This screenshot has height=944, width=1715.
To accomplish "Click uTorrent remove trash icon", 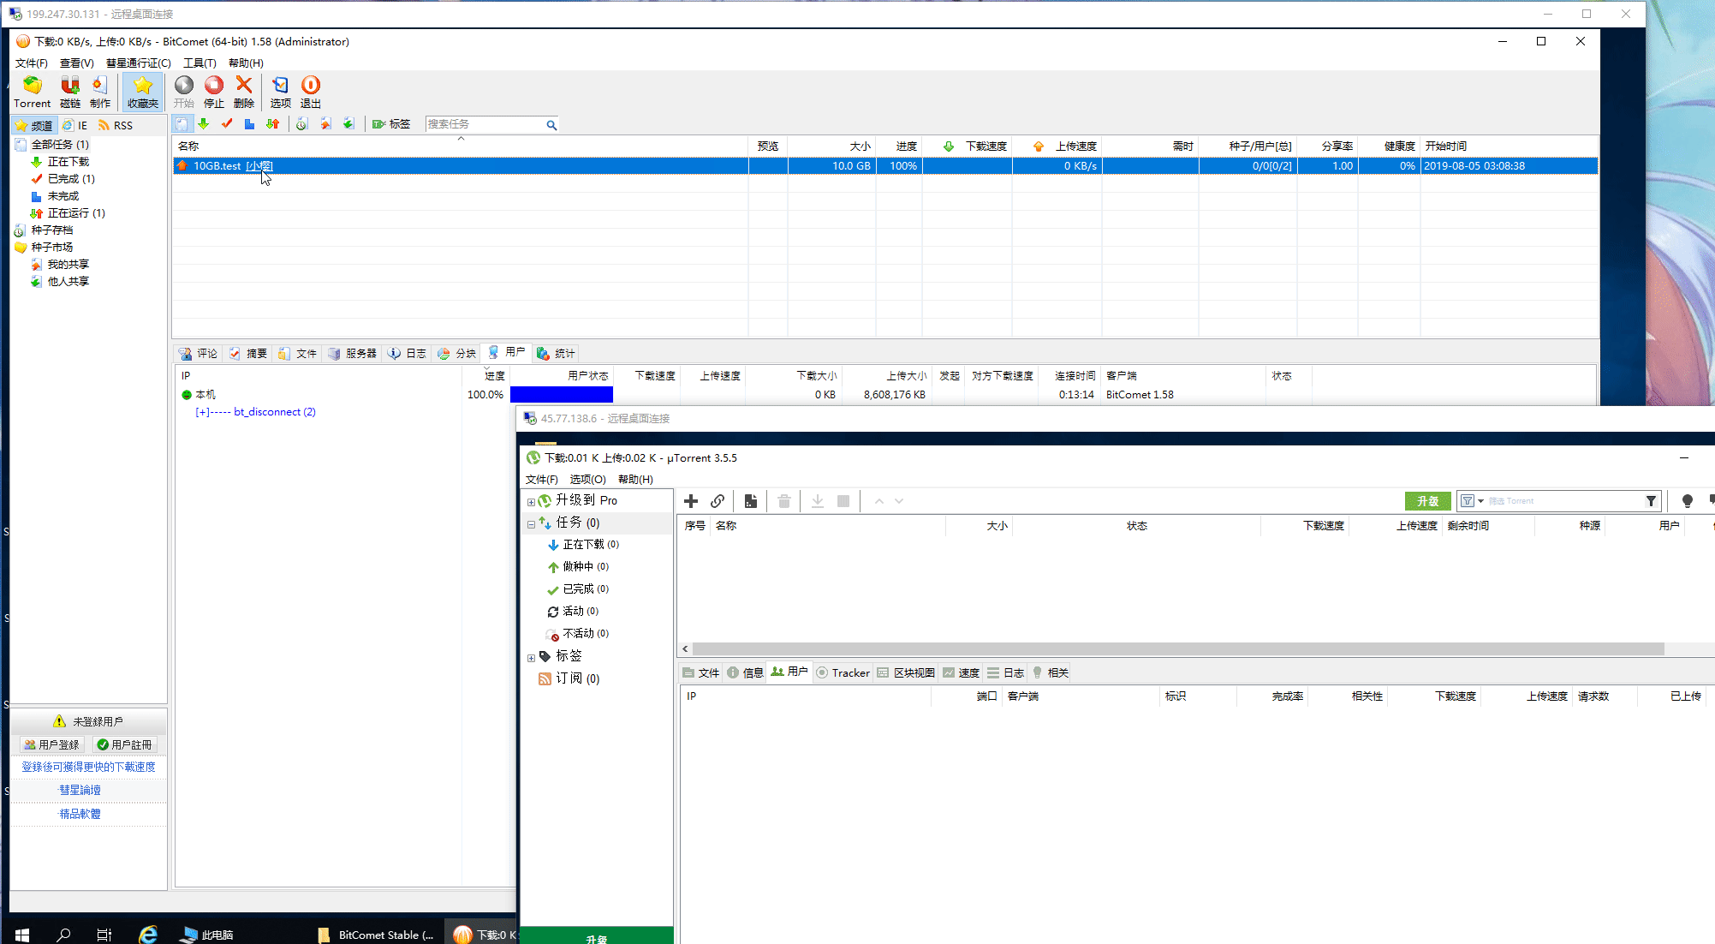I will [x=784, y=501].
